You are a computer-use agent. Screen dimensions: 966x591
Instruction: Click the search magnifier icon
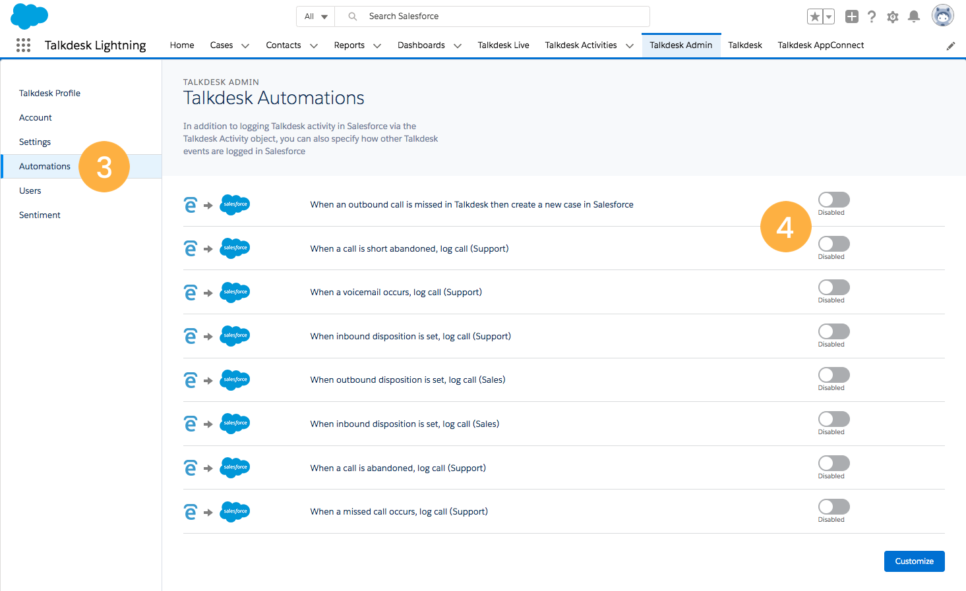(353, 16)
